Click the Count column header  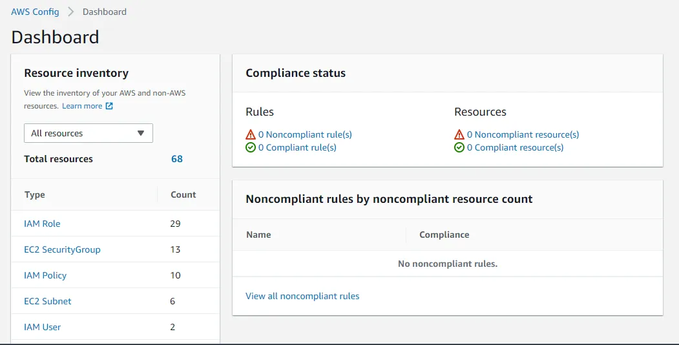point(183,194)
